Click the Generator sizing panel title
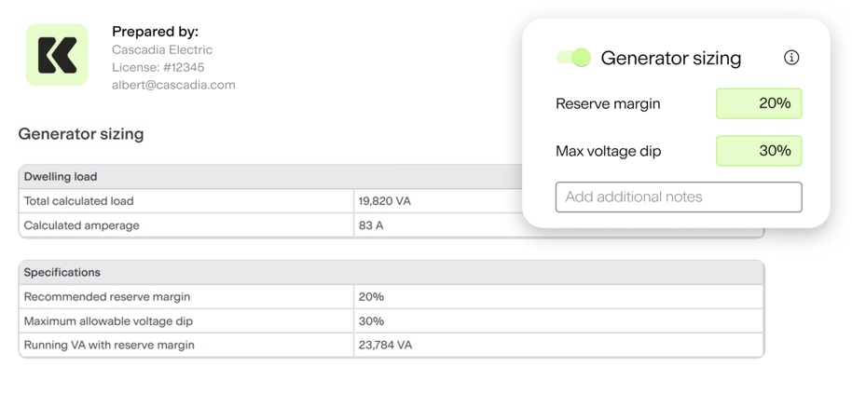Image resolution: width=852 pixels, height=394 pixels. click(x=670, y=58)
